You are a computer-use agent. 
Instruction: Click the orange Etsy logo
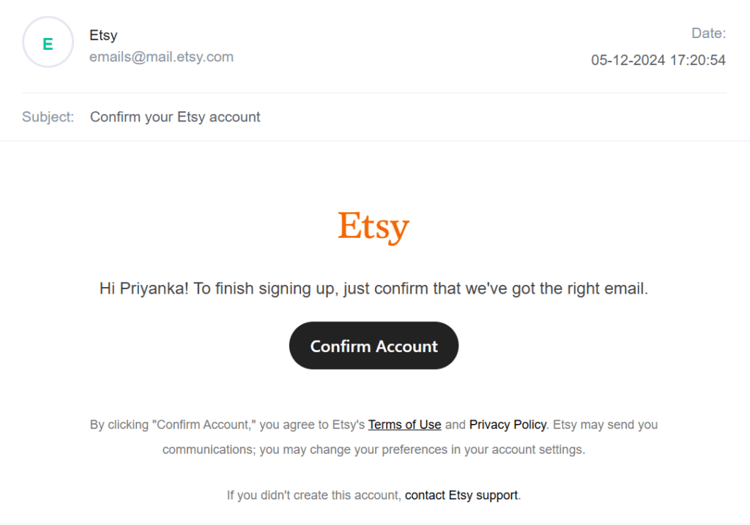click(x=374, y=227)
